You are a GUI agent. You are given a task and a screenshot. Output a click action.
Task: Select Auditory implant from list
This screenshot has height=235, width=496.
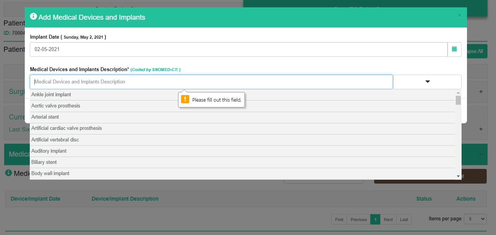coord(49,151)
